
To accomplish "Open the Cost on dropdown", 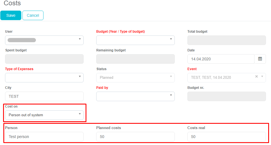I will point(44,115).
